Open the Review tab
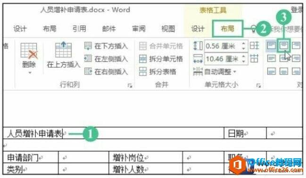The height and width of the screenshot is (178, 306). [x=139, y=29]
